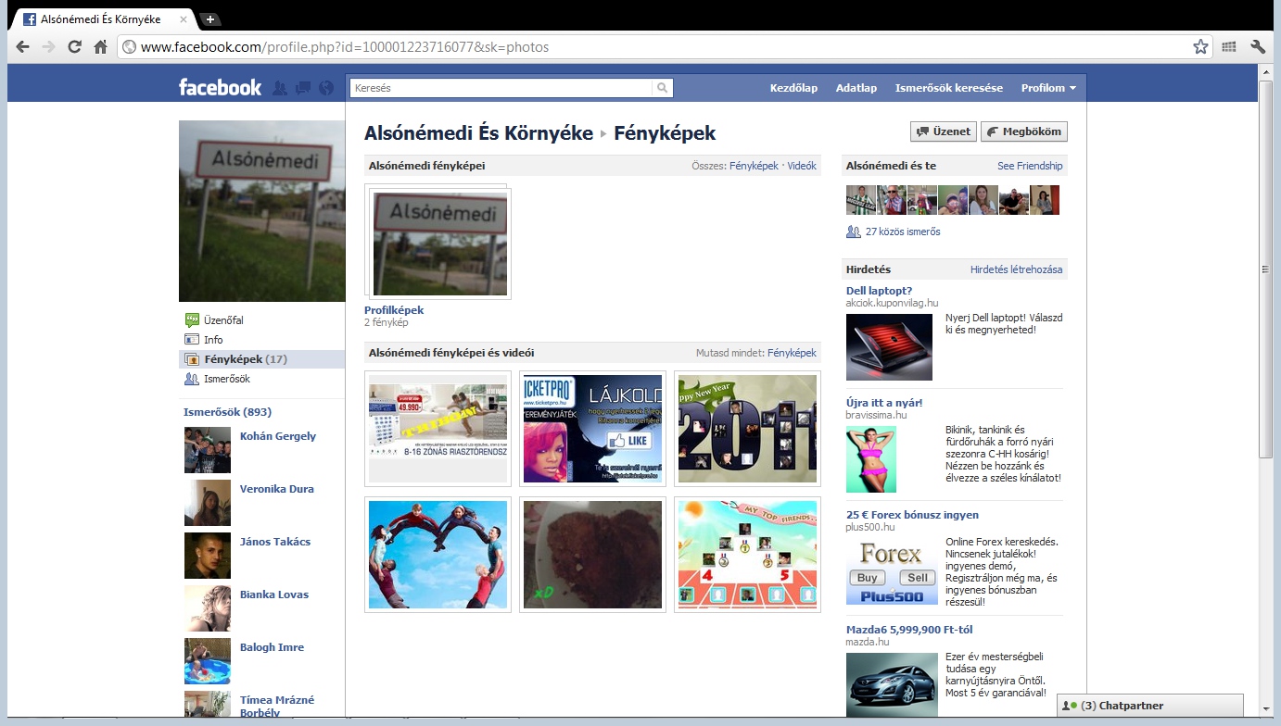
Task: Reload the page with the refresh icon
Action: tap(75, 47)
